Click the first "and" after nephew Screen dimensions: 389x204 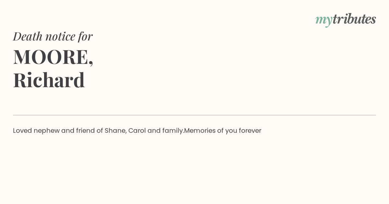tap(68, 130)
